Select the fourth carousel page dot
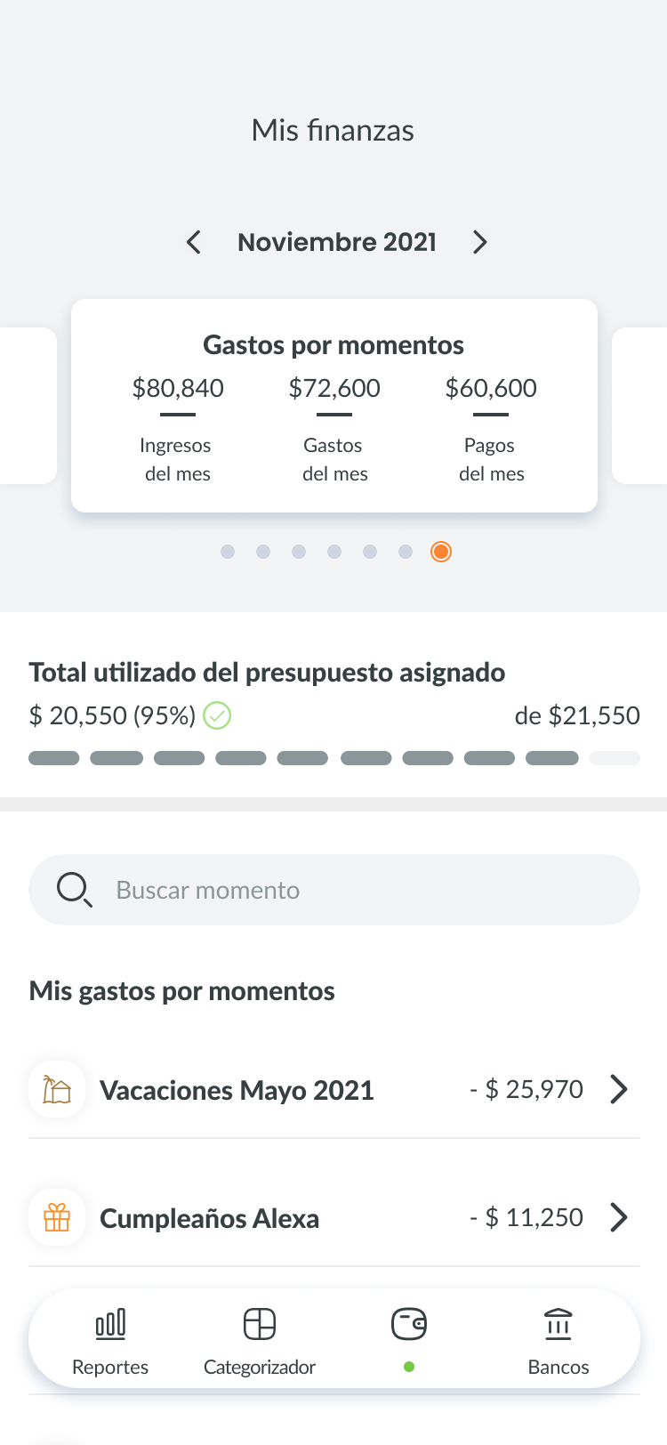The width and height of the screenshot is (667, 1445). [x=334, y=552]
